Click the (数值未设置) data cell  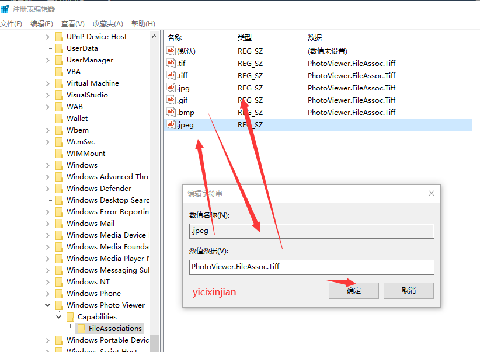[327, 51]
